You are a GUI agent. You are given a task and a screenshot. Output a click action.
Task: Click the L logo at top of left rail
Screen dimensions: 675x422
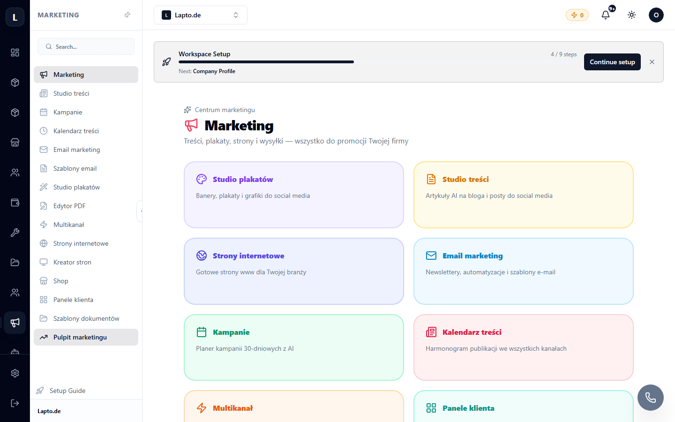coord(15,17)
